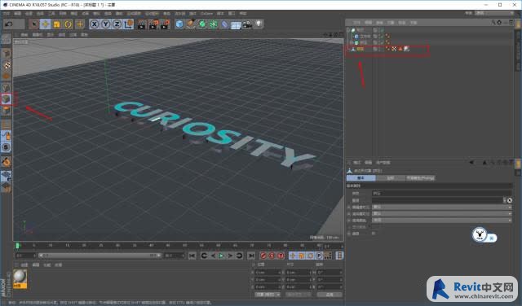The width and height of the screenshot is (522, 306).
Task: Open the green array modeling icon
Action: click(214, 24)
